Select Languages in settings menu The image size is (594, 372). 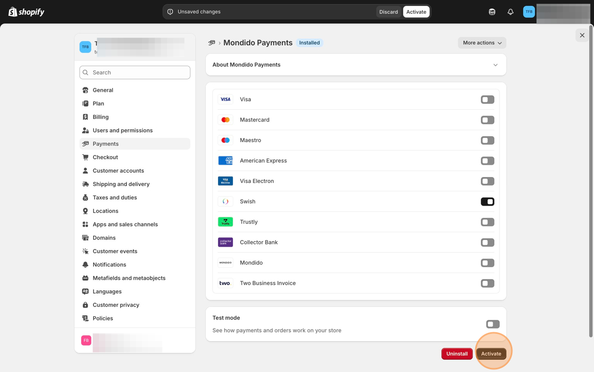[x=135, y=291]
